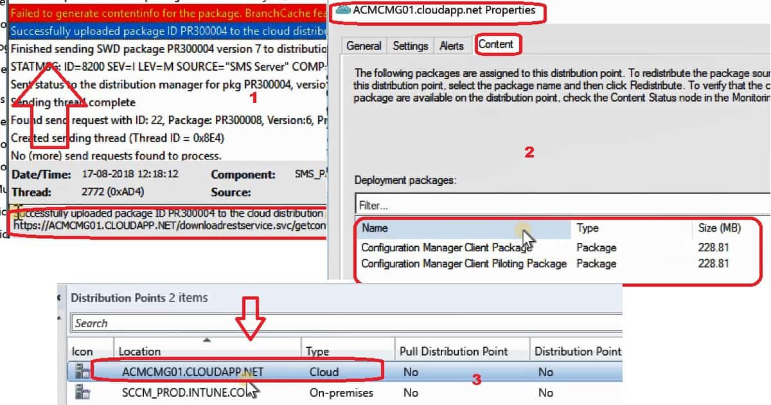This screenshot has height=405, width=771.
Task: Click the Pull Distribution Point column header
Action: click(x=461, y=352)
